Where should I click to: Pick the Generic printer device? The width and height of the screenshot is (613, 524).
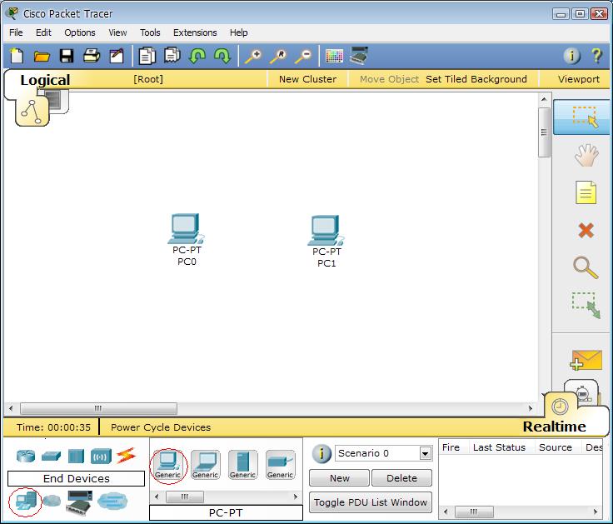[x=281, y=465]
